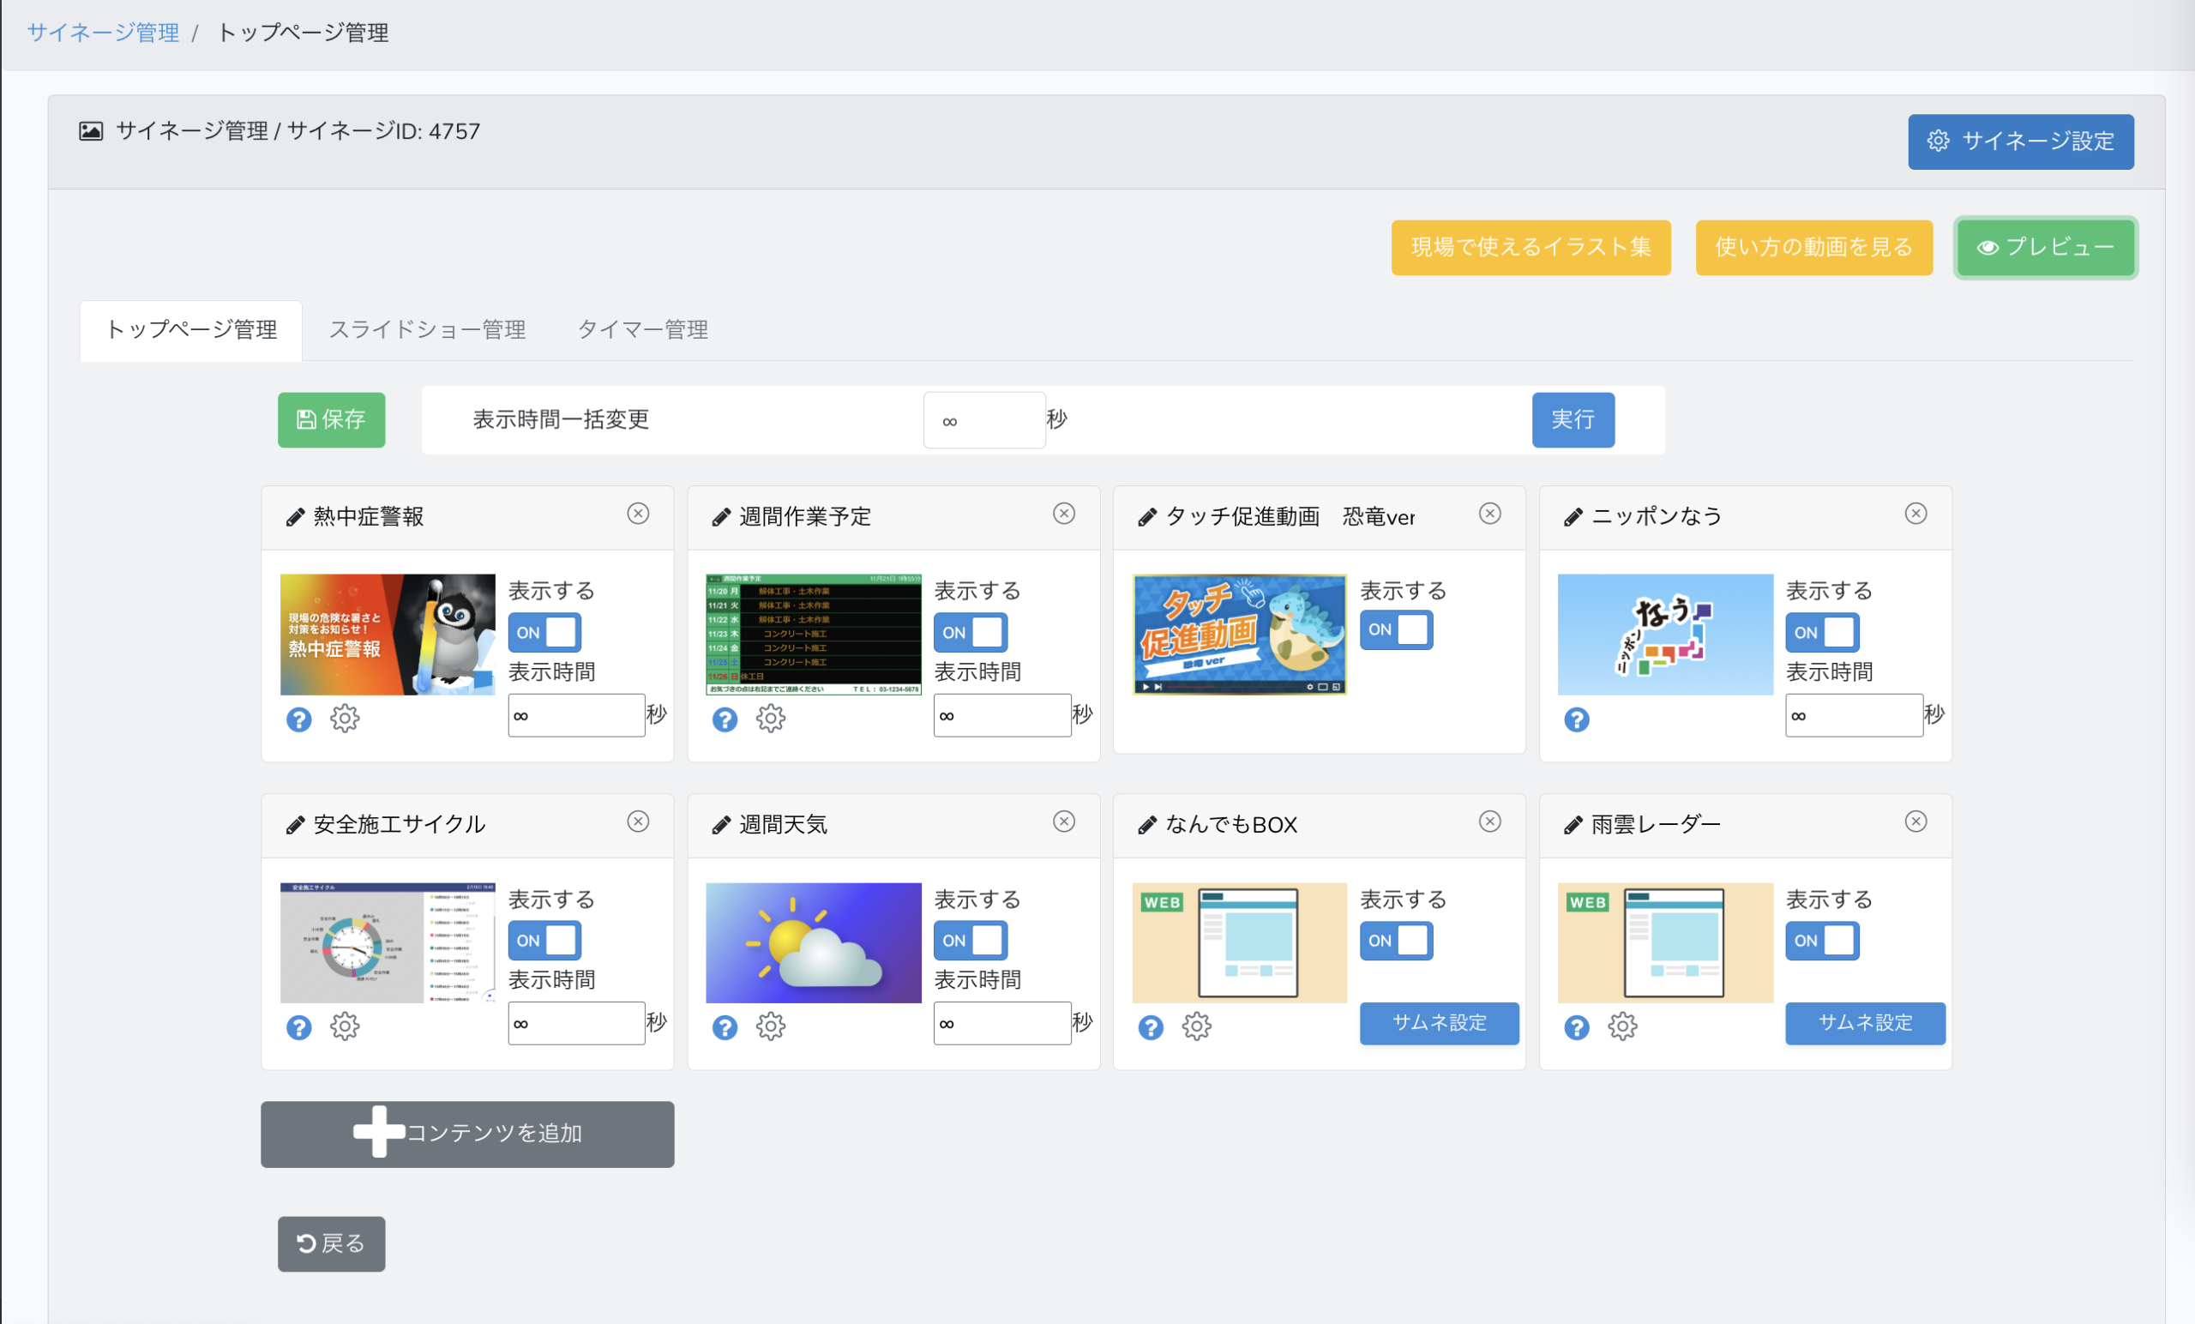Select the トップページ管理 tab
The image size is (2195, 1324).
(190, 330)
